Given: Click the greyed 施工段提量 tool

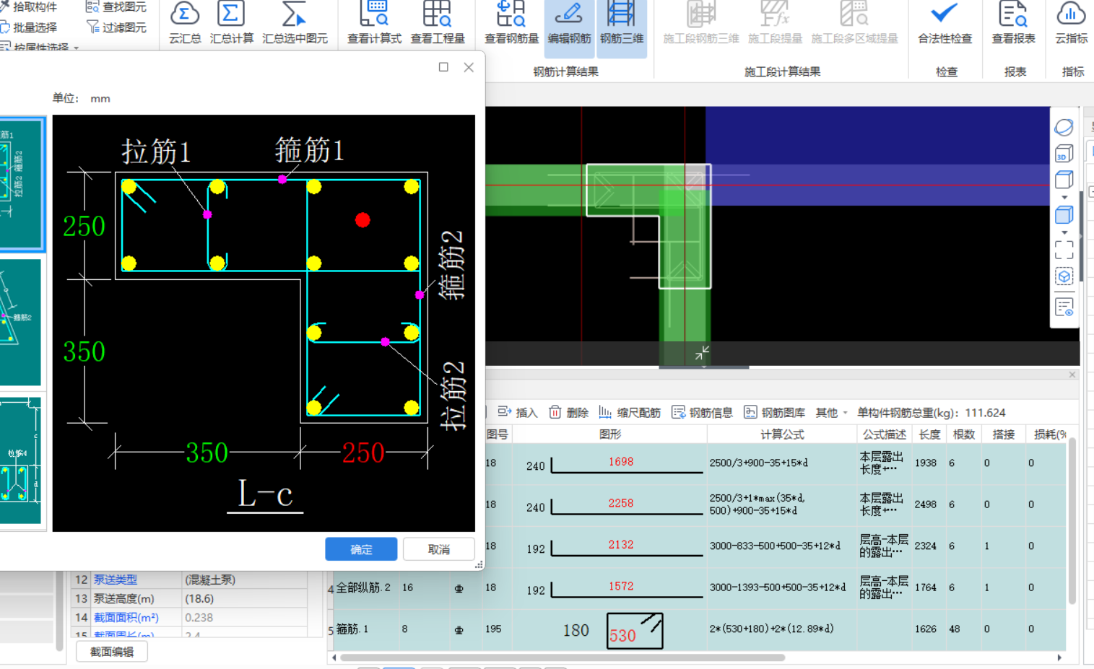Looking at the screenshot, I should 775,24.
